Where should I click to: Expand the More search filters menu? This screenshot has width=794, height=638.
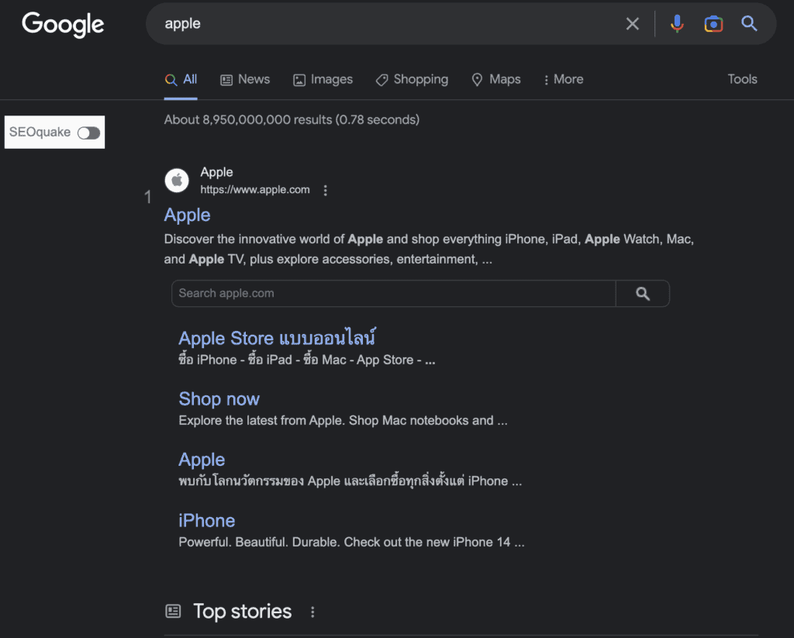(564, 80)
